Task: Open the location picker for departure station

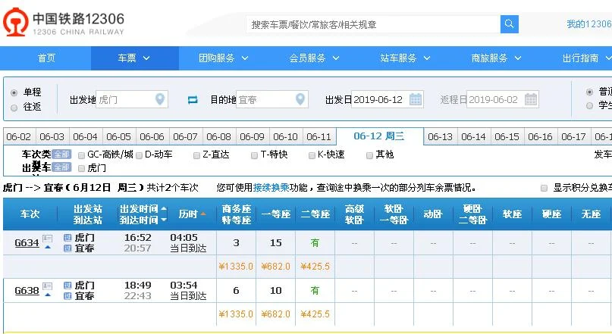Action: click(x=160, y=99)
